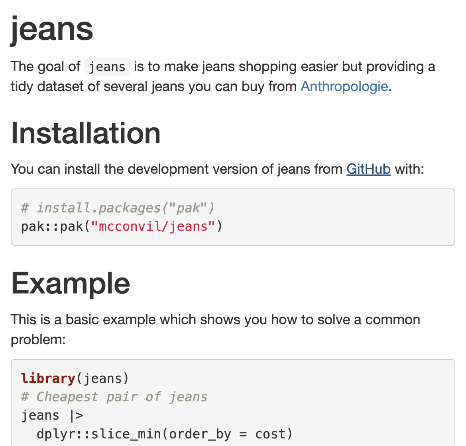This screenshot has width=466, height=446.
Task: Click the pak::pak function call text
Action: click(x=52, y=226)
